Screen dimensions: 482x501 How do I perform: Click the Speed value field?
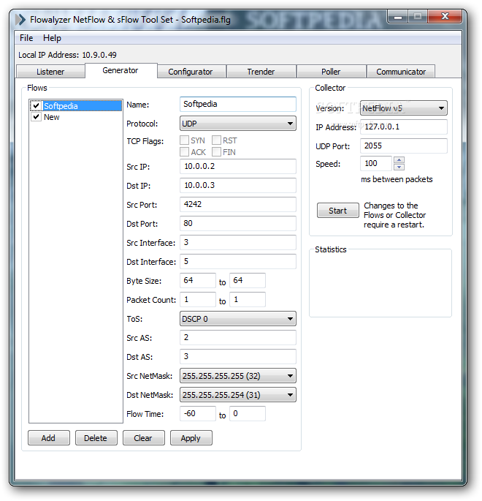[x=376, y=163]
